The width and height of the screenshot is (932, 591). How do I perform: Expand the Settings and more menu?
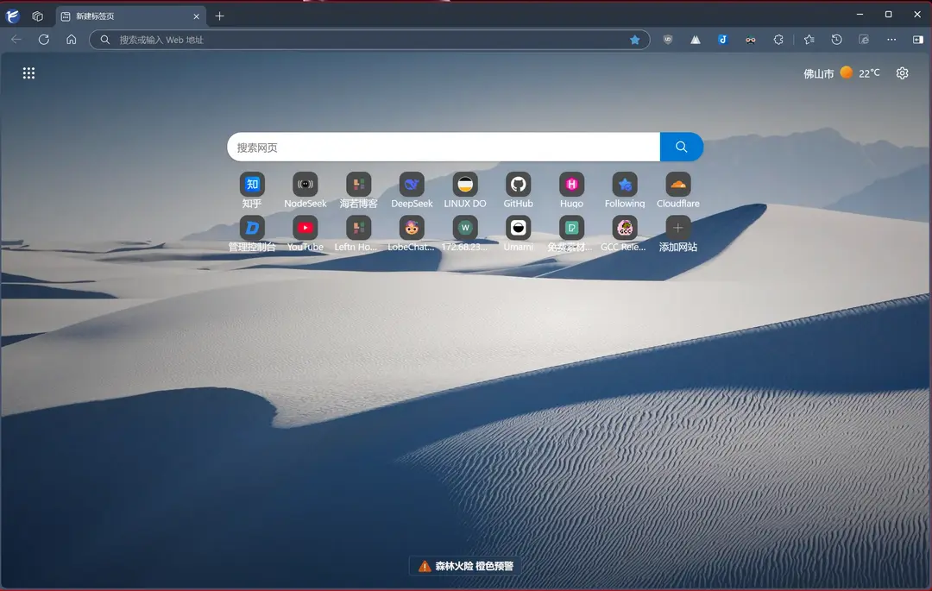(x=891, y=40)
